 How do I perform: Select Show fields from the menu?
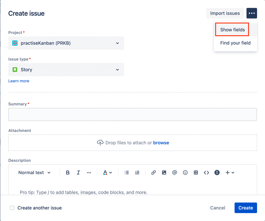[232, 30]
